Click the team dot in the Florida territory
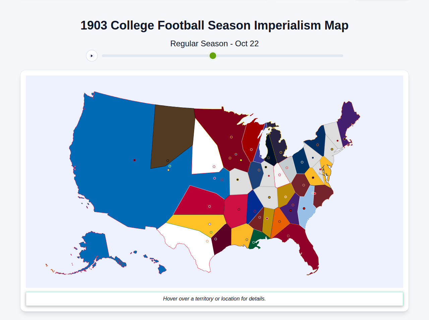 [288, 235]
